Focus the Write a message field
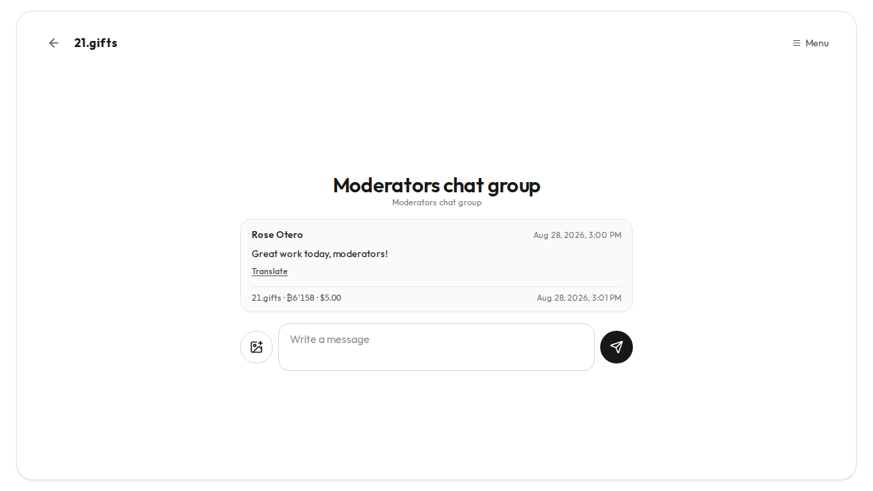873x491 pixels. point(436,347)
